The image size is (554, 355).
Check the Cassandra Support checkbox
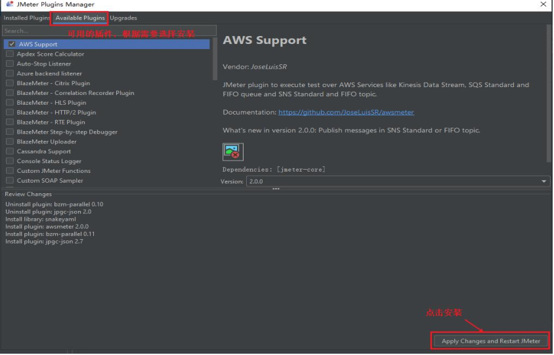(10, 151)
